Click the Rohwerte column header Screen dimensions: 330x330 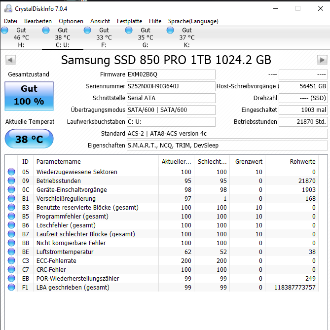[x=292, y=162]
